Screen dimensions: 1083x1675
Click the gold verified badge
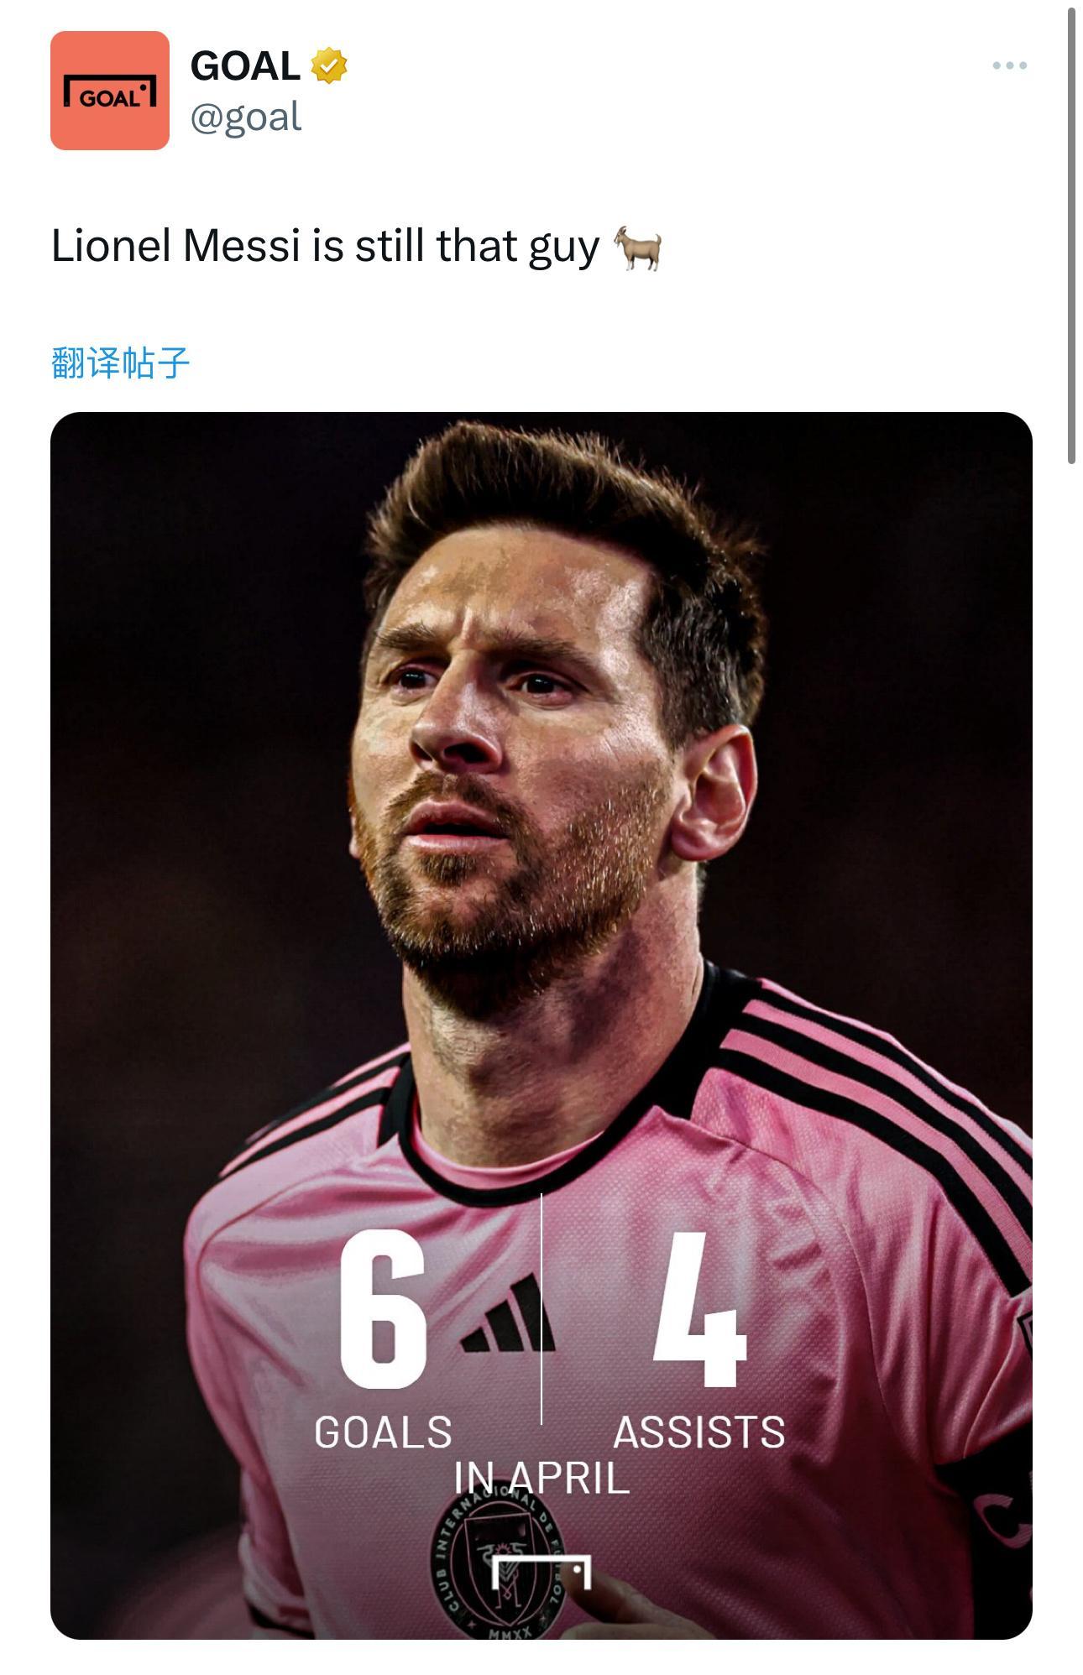(x=329, y=65)
